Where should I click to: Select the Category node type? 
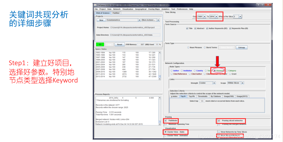coord(227,71)
